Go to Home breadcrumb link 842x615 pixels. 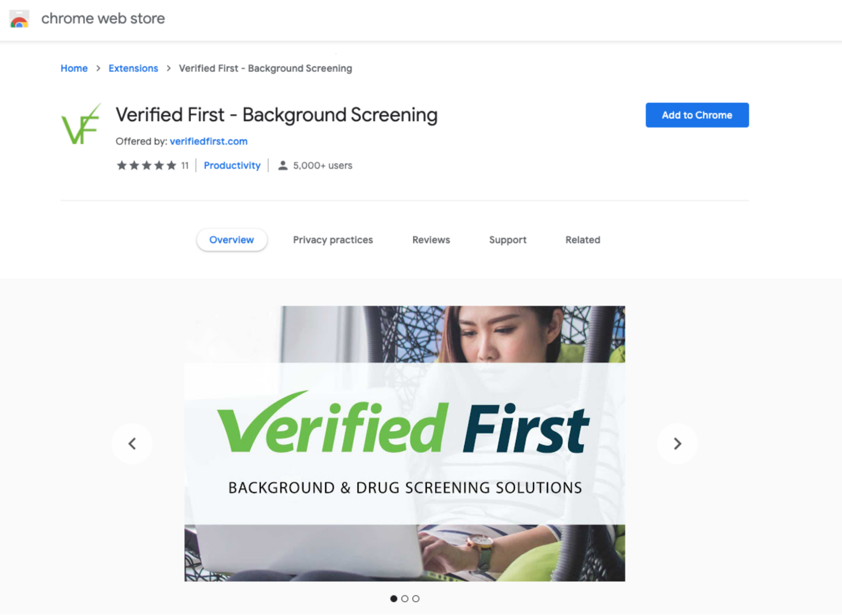(x=74, y=68)
